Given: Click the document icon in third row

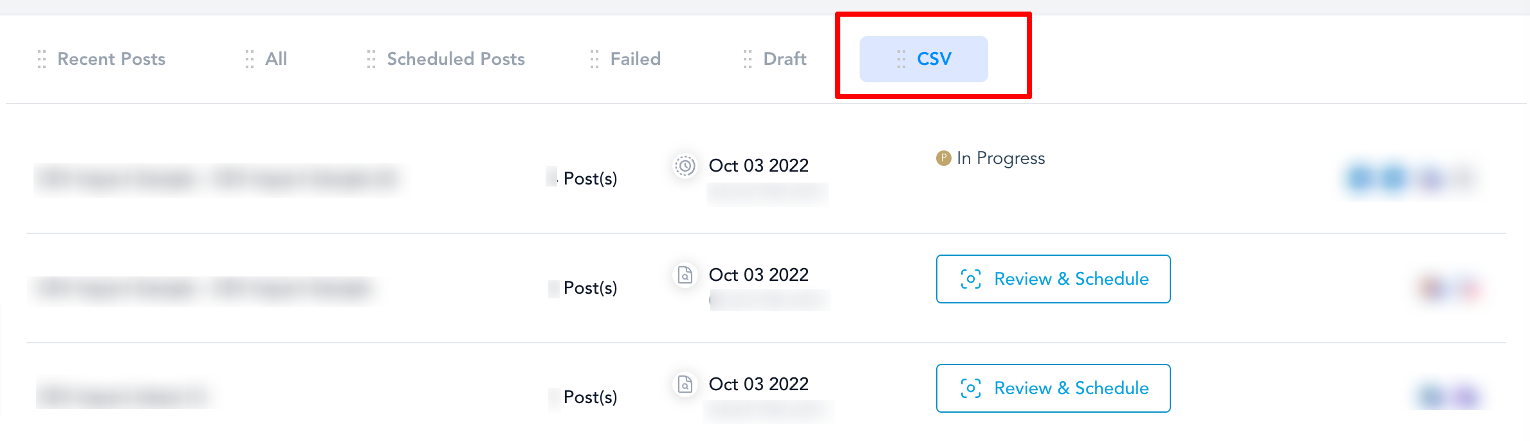Looking at the screenshot, I should pyautogui.click(x=685, y=384).
